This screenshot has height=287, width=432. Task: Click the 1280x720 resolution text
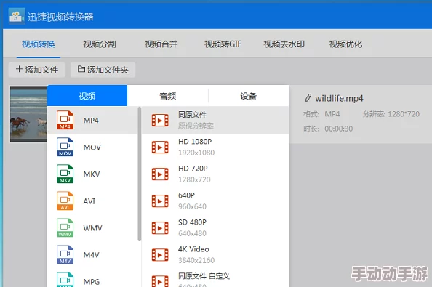pos(194,179)
